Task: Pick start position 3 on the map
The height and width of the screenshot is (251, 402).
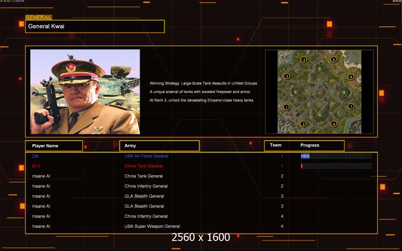Action: [287, 76]
